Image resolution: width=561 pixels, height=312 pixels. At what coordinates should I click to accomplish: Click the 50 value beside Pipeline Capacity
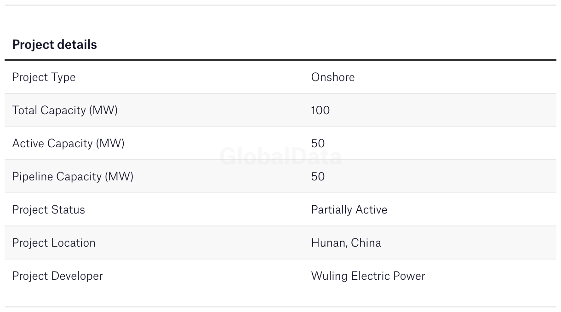(x=318, y=177)
